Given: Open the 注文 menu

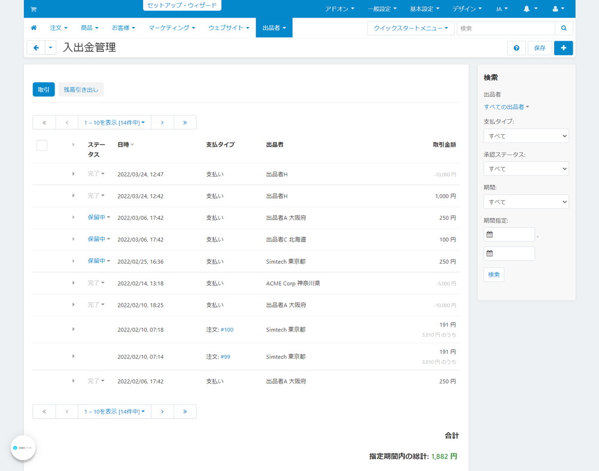Looking at the screenshot, I should click(59, 28).
